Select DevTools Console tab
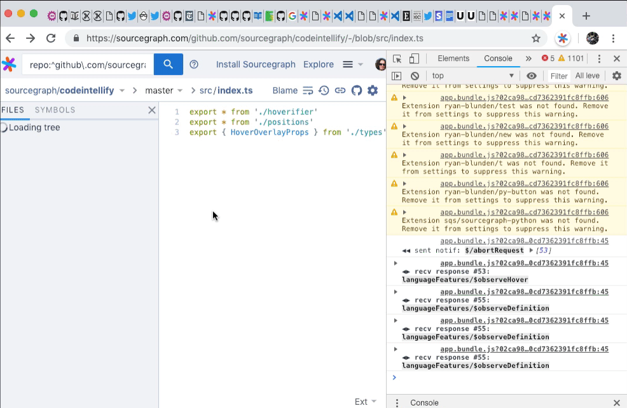The height and width of the screenshot is (408, 627). pos(498,58)
